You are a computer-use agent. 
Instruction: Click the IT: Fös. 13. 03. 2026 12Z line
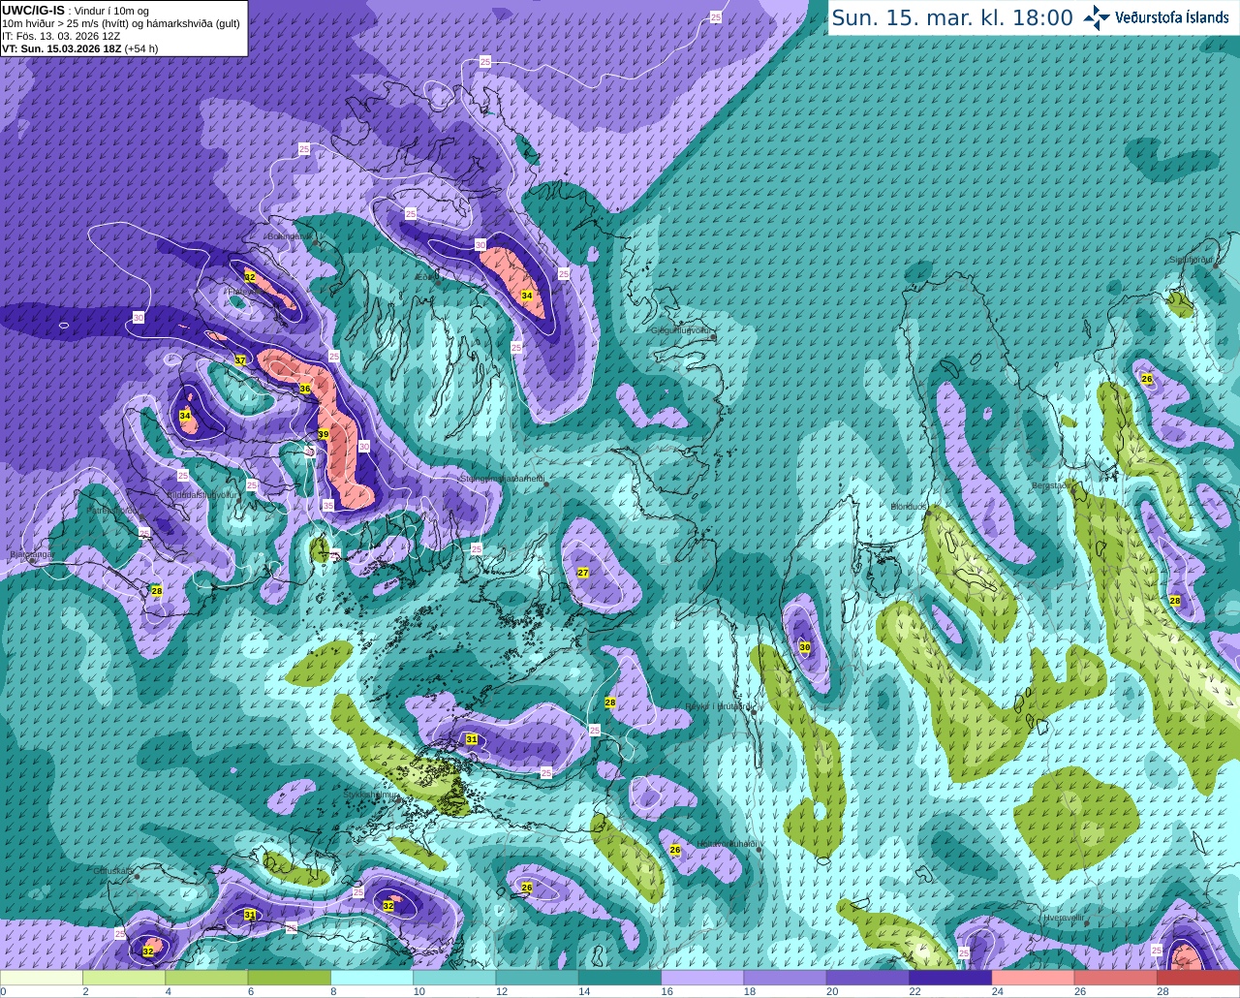coord(62,35)
